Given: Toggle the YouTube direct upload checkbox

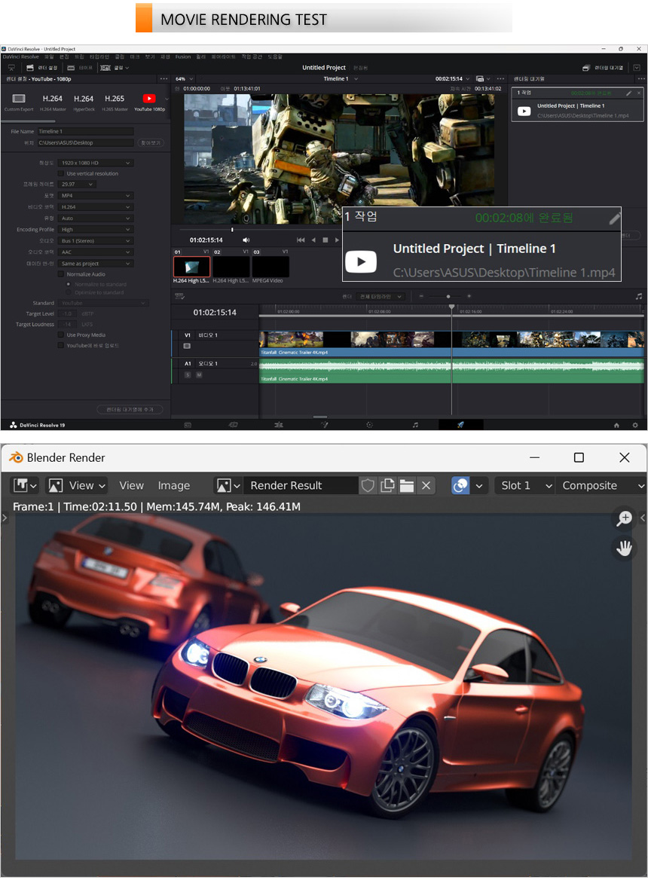Looking at the screenshot, I should [61, 346].
